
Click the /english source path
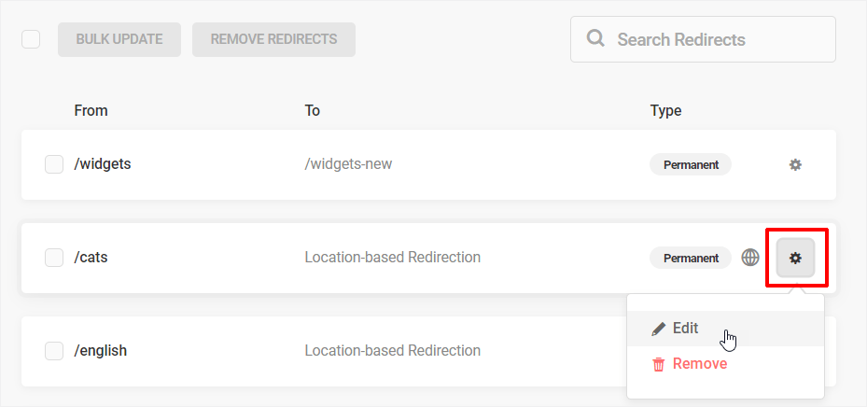pos(100,351)
